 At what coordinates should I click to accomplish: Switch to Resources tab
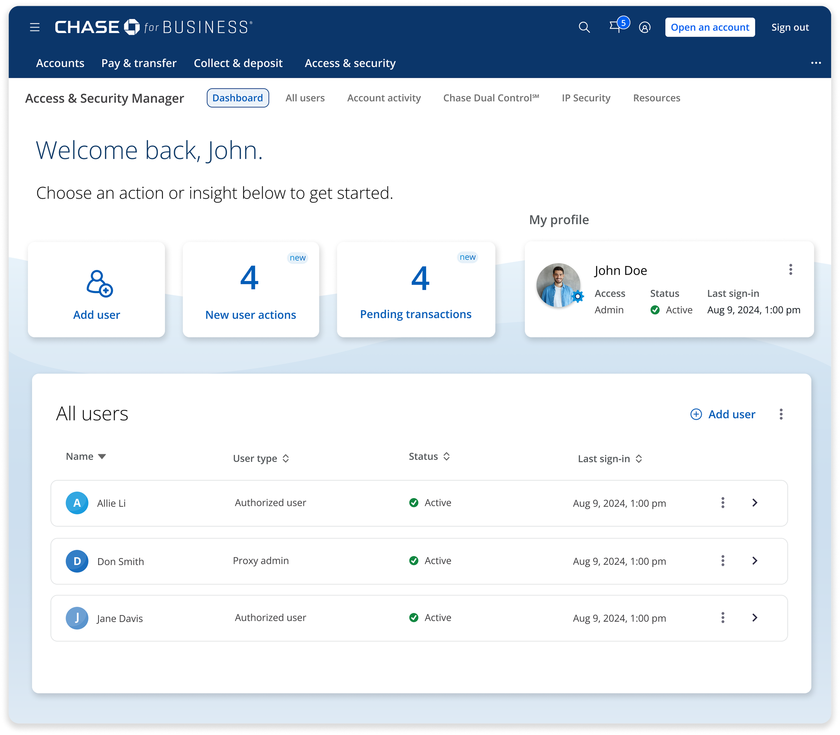pos(656,98)
